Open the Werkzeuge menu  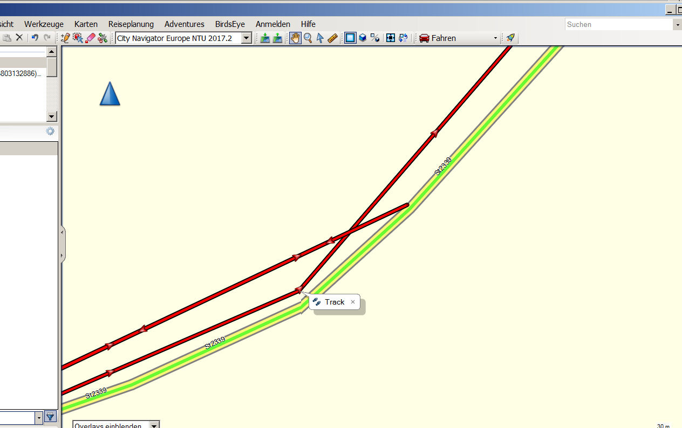pyautogui.click(x=44, y=24)
